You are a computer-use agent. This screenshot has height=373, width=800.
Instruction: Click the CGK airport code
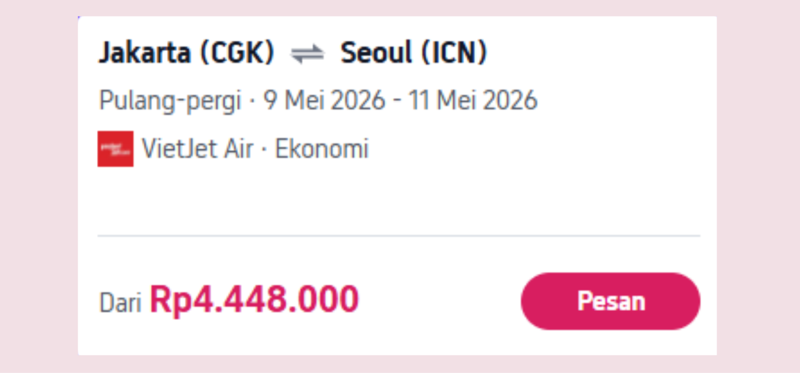[x=237, y=53]
